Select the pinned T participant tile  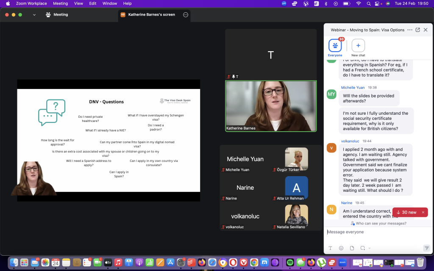pos(271,55)
